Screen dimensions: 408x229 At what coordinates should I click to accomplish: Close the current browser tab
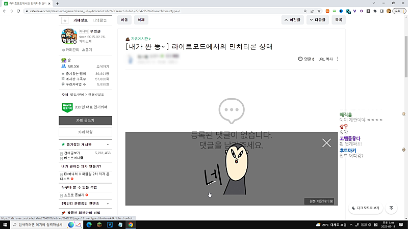point(49,4)
